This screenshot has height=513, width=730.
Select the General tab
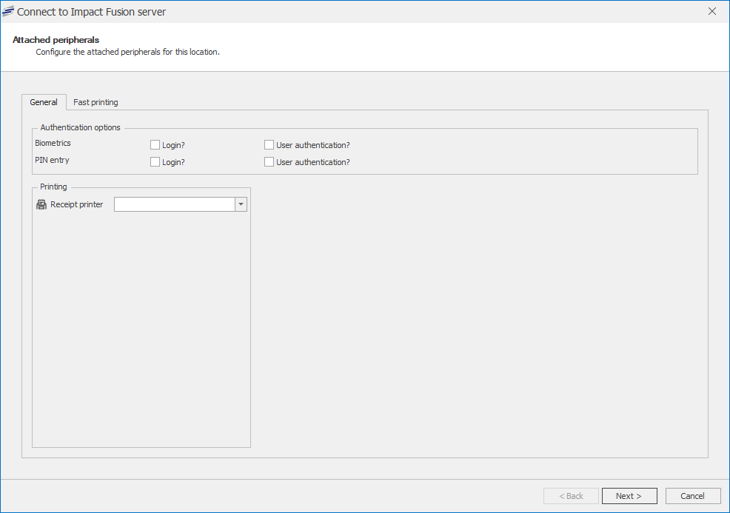tap(44, 102)
